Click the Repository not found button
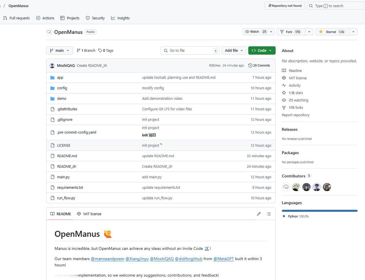Screen dimensions: 365x280 tap(285, 6)
